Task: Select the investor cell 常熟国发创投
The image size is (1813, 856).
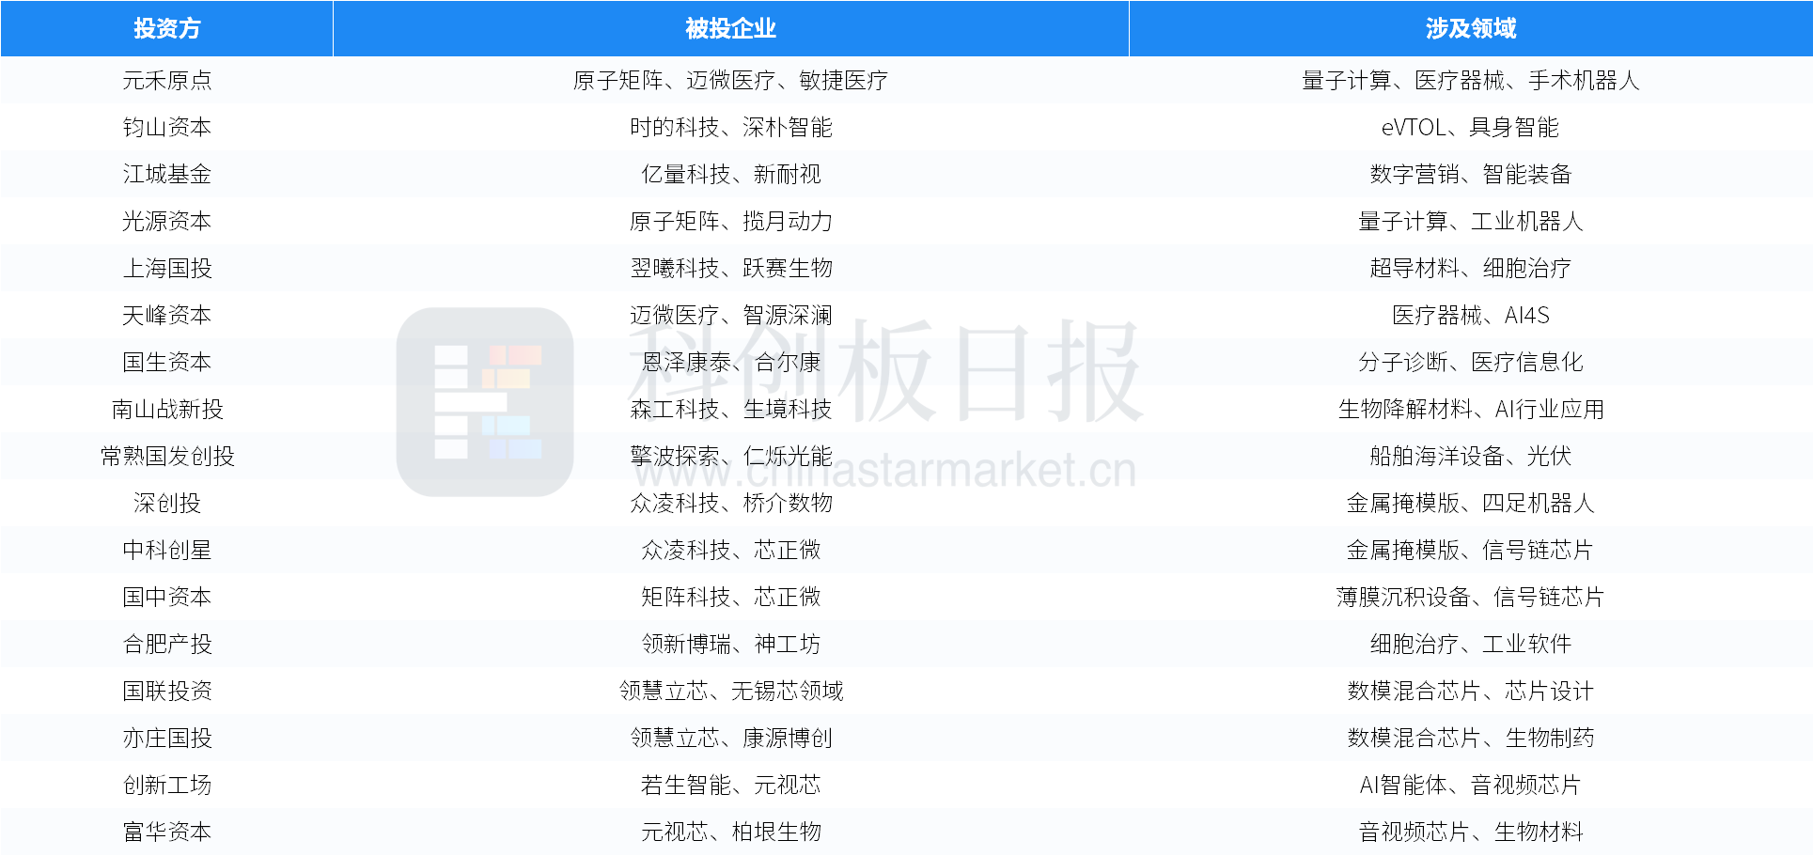Action: [167, 456]
